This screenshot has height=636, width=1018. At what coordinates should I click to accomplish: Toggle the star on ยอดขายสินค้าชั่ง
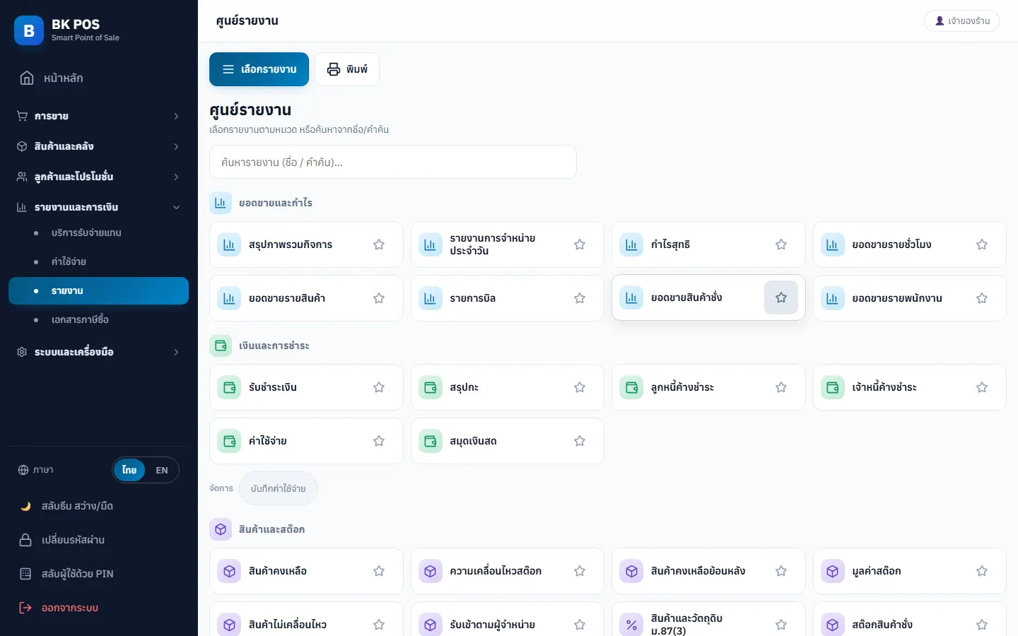(x=781, y=298)
